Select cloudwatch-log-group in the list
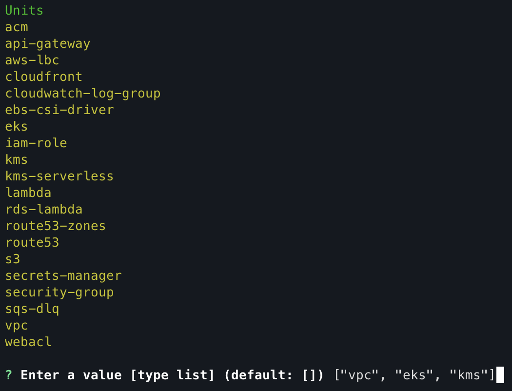This screenshot has width=512, height=391. point(83,93)
